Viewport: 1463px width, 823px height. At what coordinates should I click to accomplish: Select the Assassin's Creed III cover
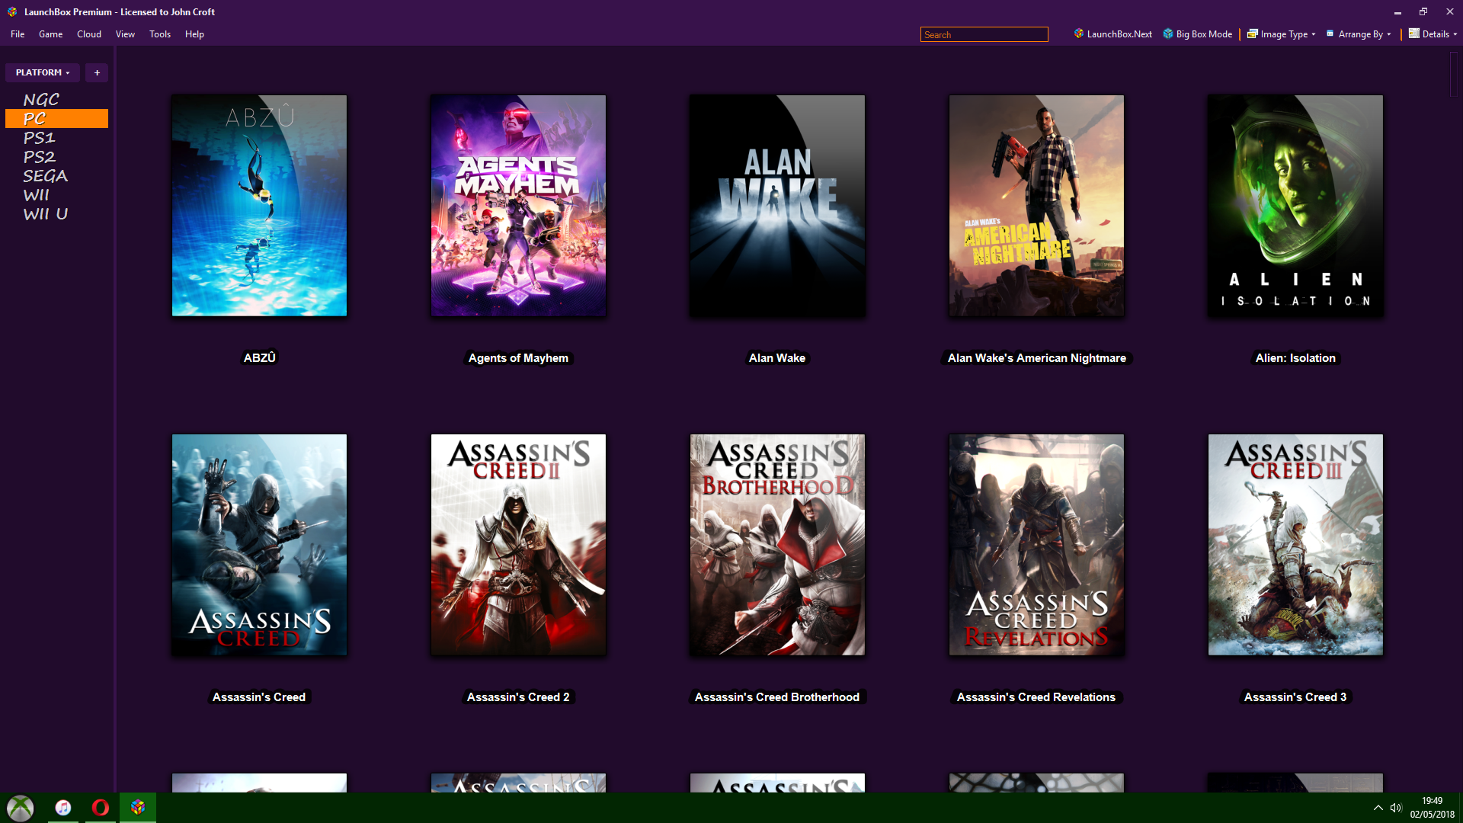pos(1295,545)
